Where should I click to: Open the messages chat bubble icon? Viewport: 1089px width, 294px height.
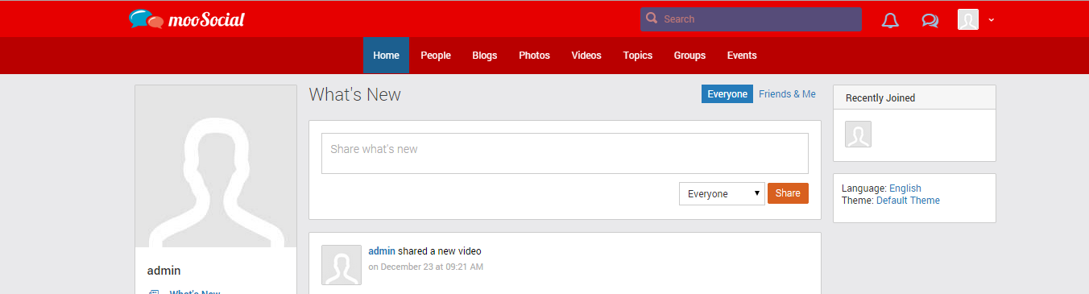(x=930, y=20)
